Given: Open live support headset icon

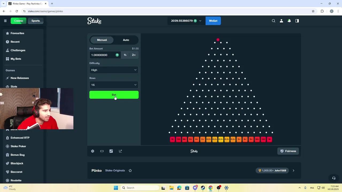Looking at the screenshot, I should [334, 178].
